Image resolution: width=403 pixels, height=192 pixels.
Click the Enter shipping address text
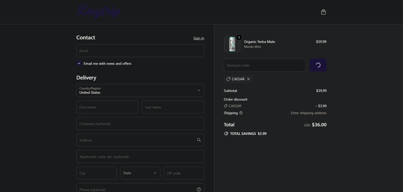pyautogui.click(x=309, y=113)
